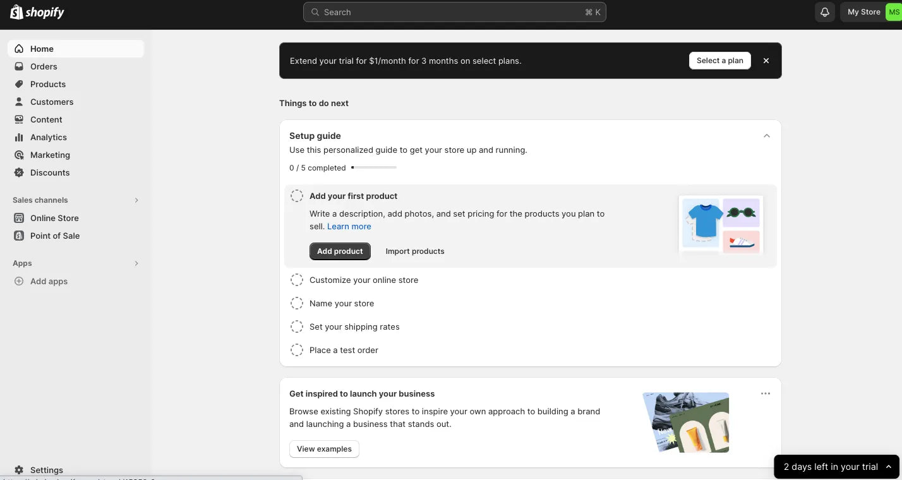Go to Marketing in the sidebar
This screenshot has width=902, height=480.
(50, 155)
